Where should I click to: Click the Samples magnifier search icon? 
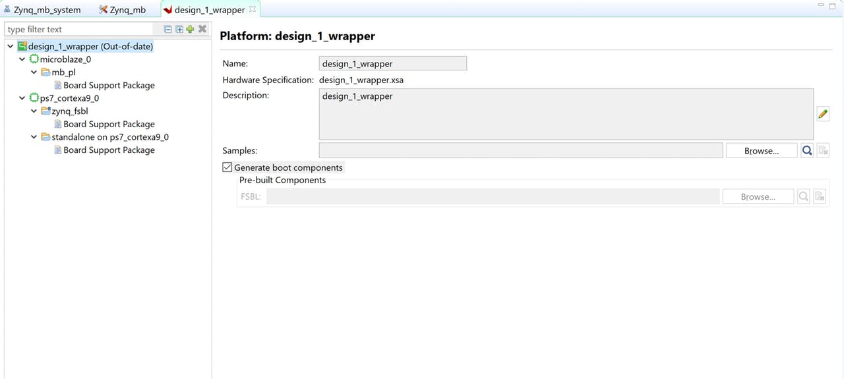coord(807,150)
